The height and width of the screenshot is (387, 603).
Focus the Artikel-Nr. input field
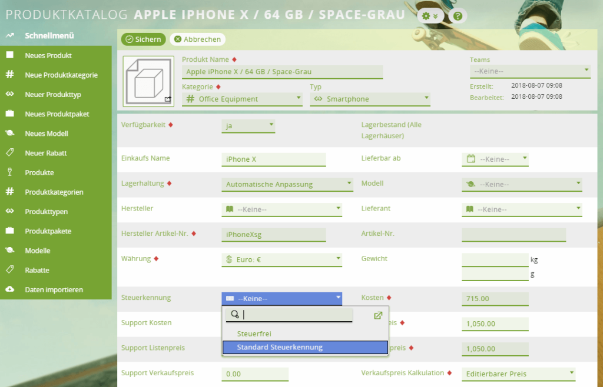513,235
